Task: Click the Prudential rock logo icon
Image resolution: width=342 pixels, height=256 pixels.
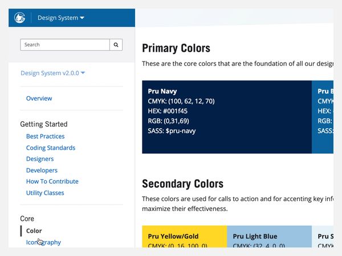Action: pyautogui.click(x=19, y=18)
